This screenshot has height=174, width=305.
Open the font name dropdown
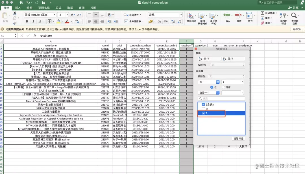55,15
